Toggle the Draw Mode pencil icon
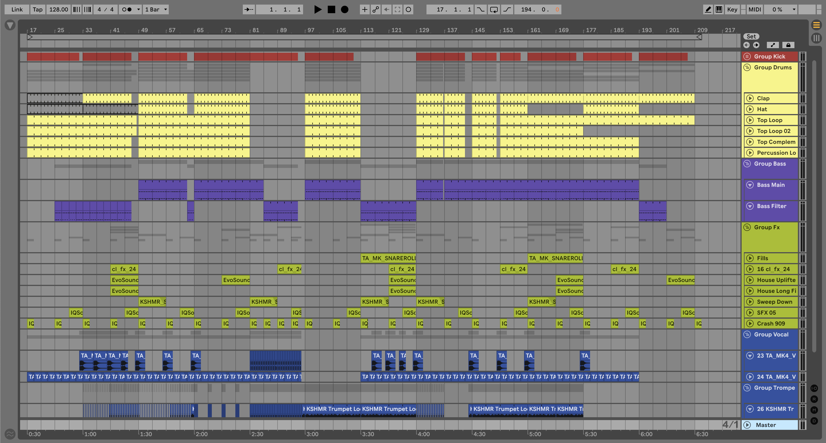Image resolution: width=826 pixels, height=443 pixels. [708, 9]
